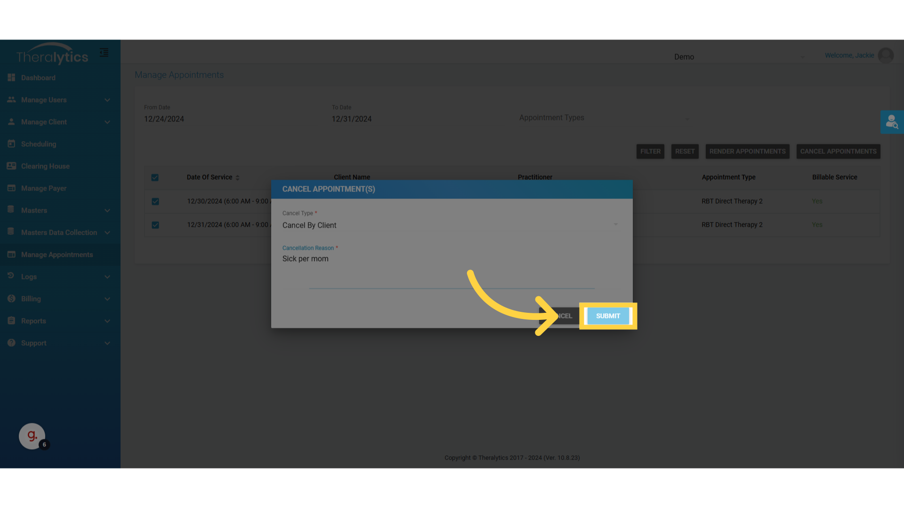Expand the Billing menu chevron
904x508 pixels.
[x=107, y=299]
